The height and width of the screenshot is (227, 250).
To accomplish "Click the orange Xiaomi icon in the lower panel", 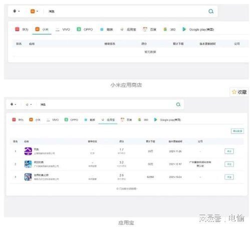I will [31, 119].
